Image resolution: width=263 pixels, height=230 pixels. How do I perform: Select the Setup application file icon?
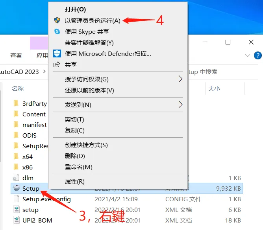point(17,188)
